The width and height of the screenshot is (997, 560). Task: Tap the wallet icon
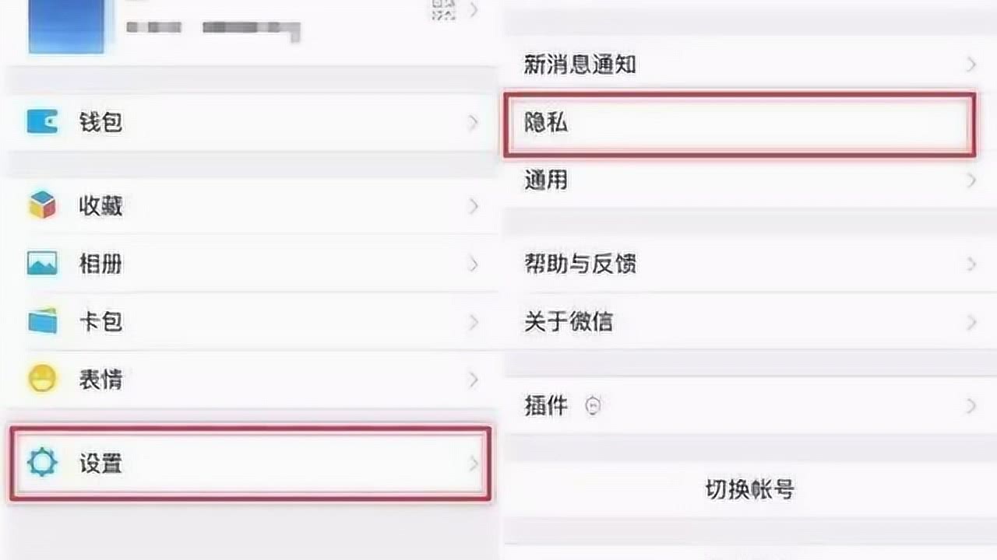point(42,122)
